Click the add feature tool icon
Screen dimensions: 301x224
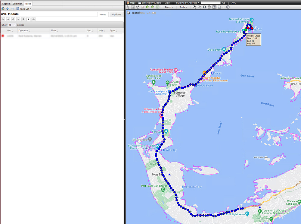(138, 7)
